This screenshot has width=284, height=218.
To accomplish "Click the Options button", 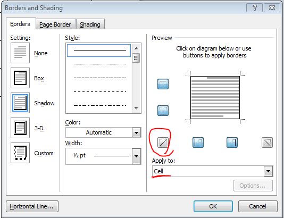I will coord(253,186).
